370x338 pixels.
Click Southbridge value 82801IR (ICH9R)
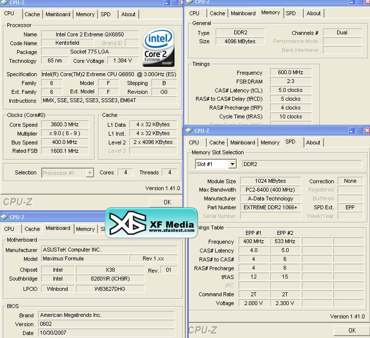[x=110, y=279]
